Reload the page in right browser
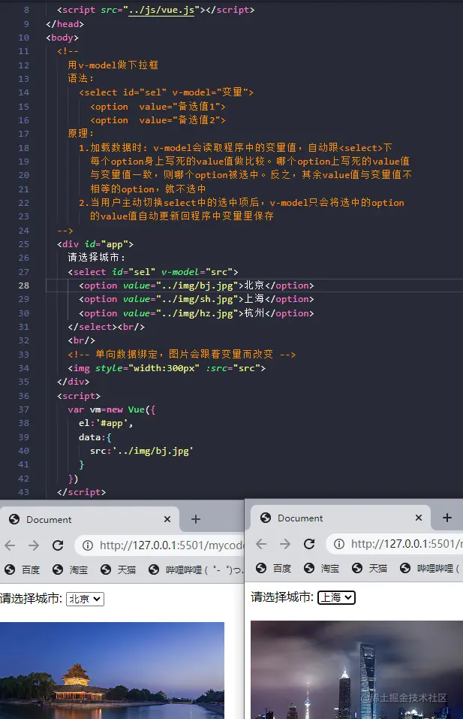This screenshot has width=463, height=719. click(309, 544)
